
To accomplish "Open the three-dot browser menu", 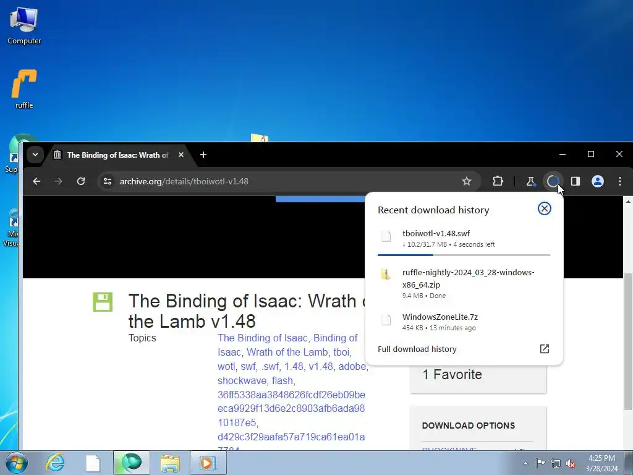I will coord(619,181).
